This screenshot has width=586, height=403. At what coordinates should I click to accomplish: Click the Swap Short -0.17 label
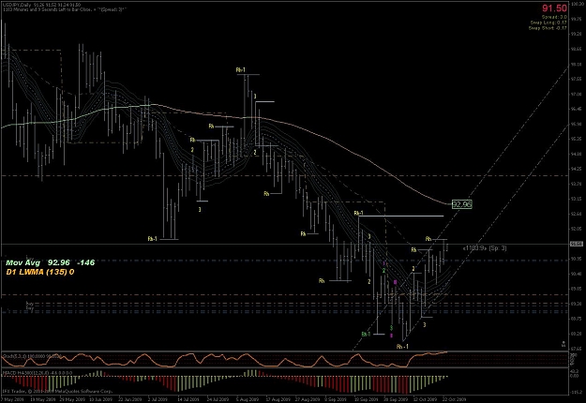[548, 28]
